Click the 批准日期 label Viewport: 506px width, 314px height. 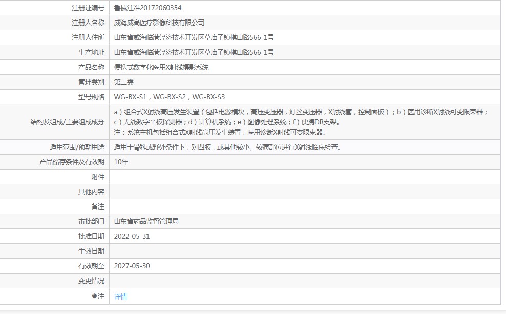pos(91,236)
